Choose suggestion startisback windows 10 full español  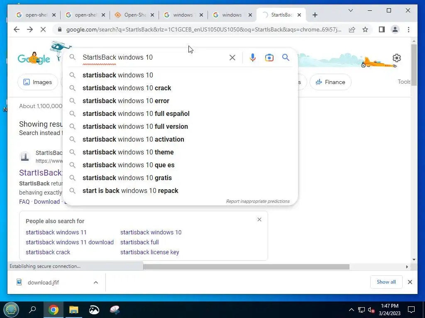(180, 113)
